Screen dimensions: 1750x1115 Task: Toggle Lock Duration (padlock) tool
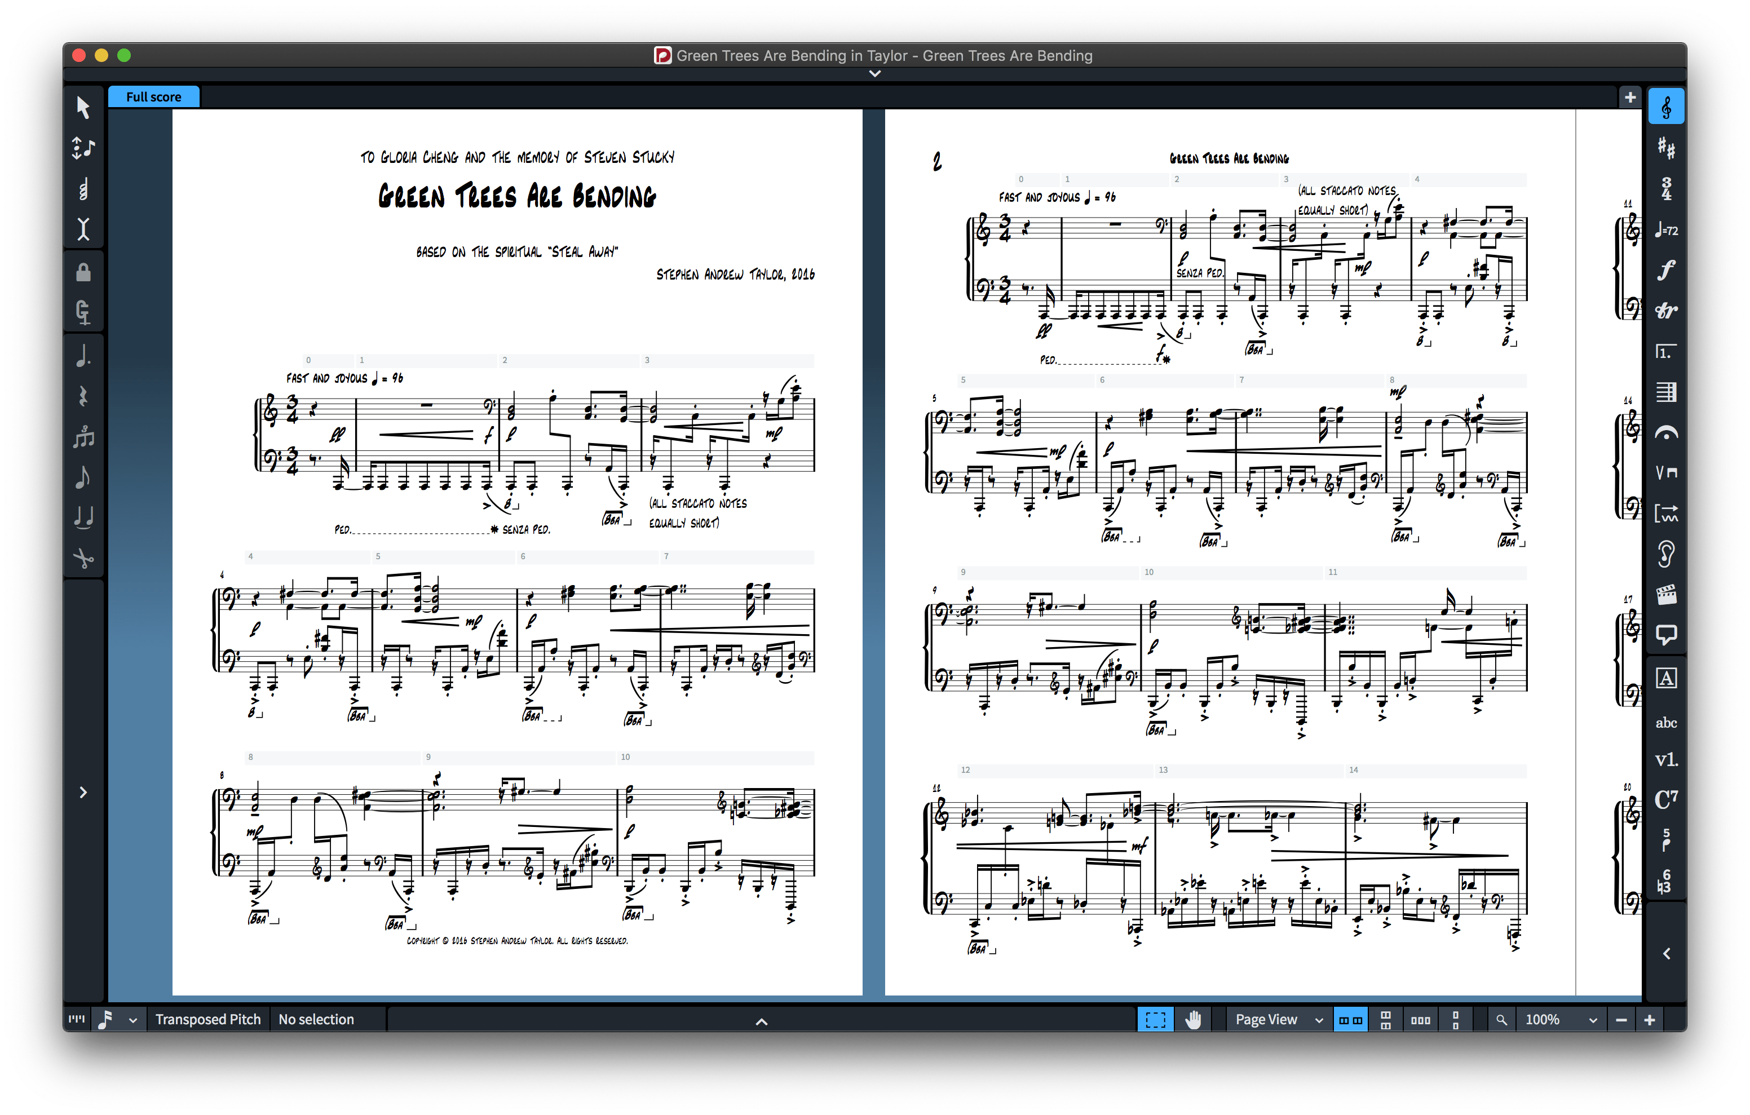(83, 273)
